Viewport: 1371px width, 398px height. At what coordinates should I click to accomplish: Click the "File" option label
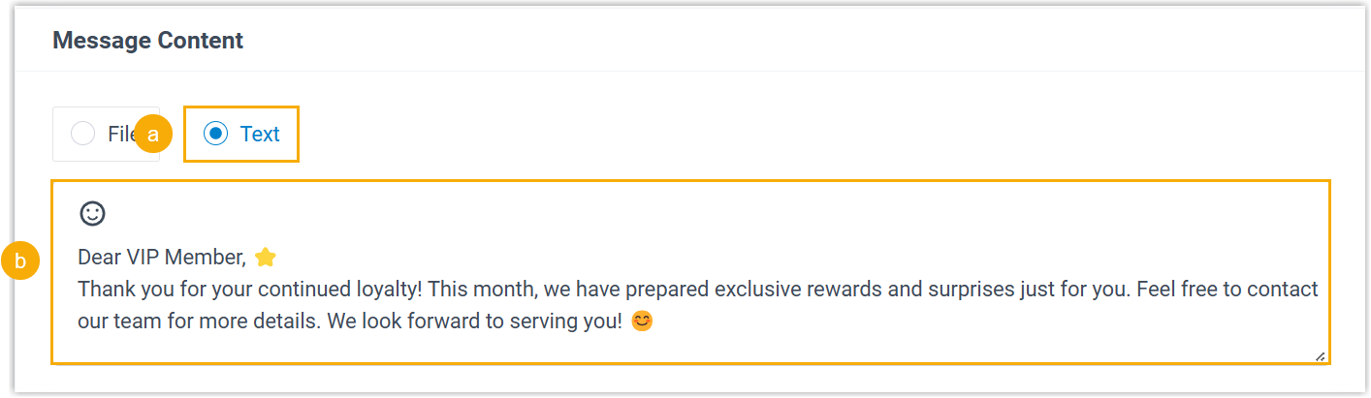pos(119,134)
